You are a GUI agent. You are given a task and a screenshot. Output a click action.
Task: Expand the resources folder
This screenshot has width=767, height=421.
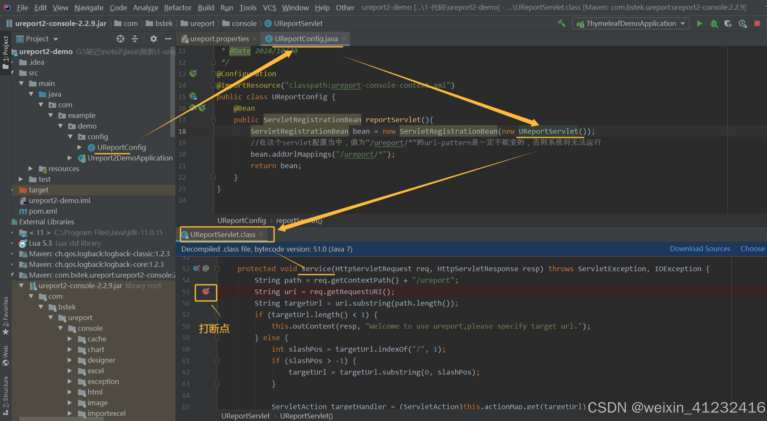(x=30, y=168)
